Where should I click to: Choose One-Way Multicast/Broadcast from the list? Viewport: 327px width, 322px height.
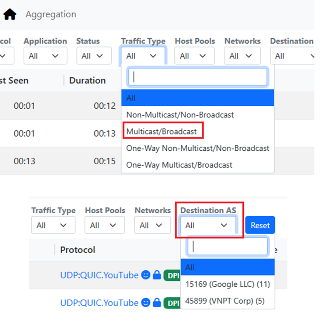pyautogui.click(x=179, y=165)
